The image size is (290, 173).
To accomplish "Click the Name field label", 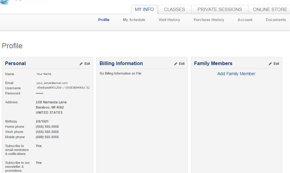I will (9, 74).
